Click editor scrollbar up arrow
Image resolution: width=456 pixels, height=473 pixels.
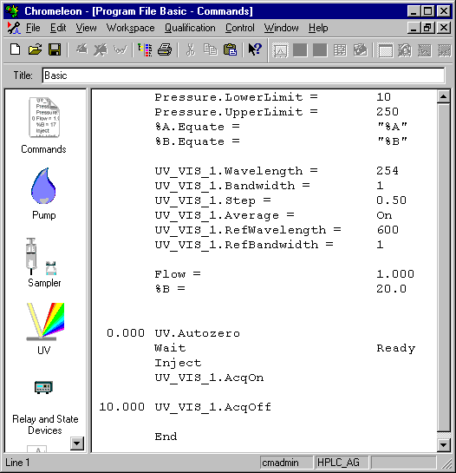point(444,96)
